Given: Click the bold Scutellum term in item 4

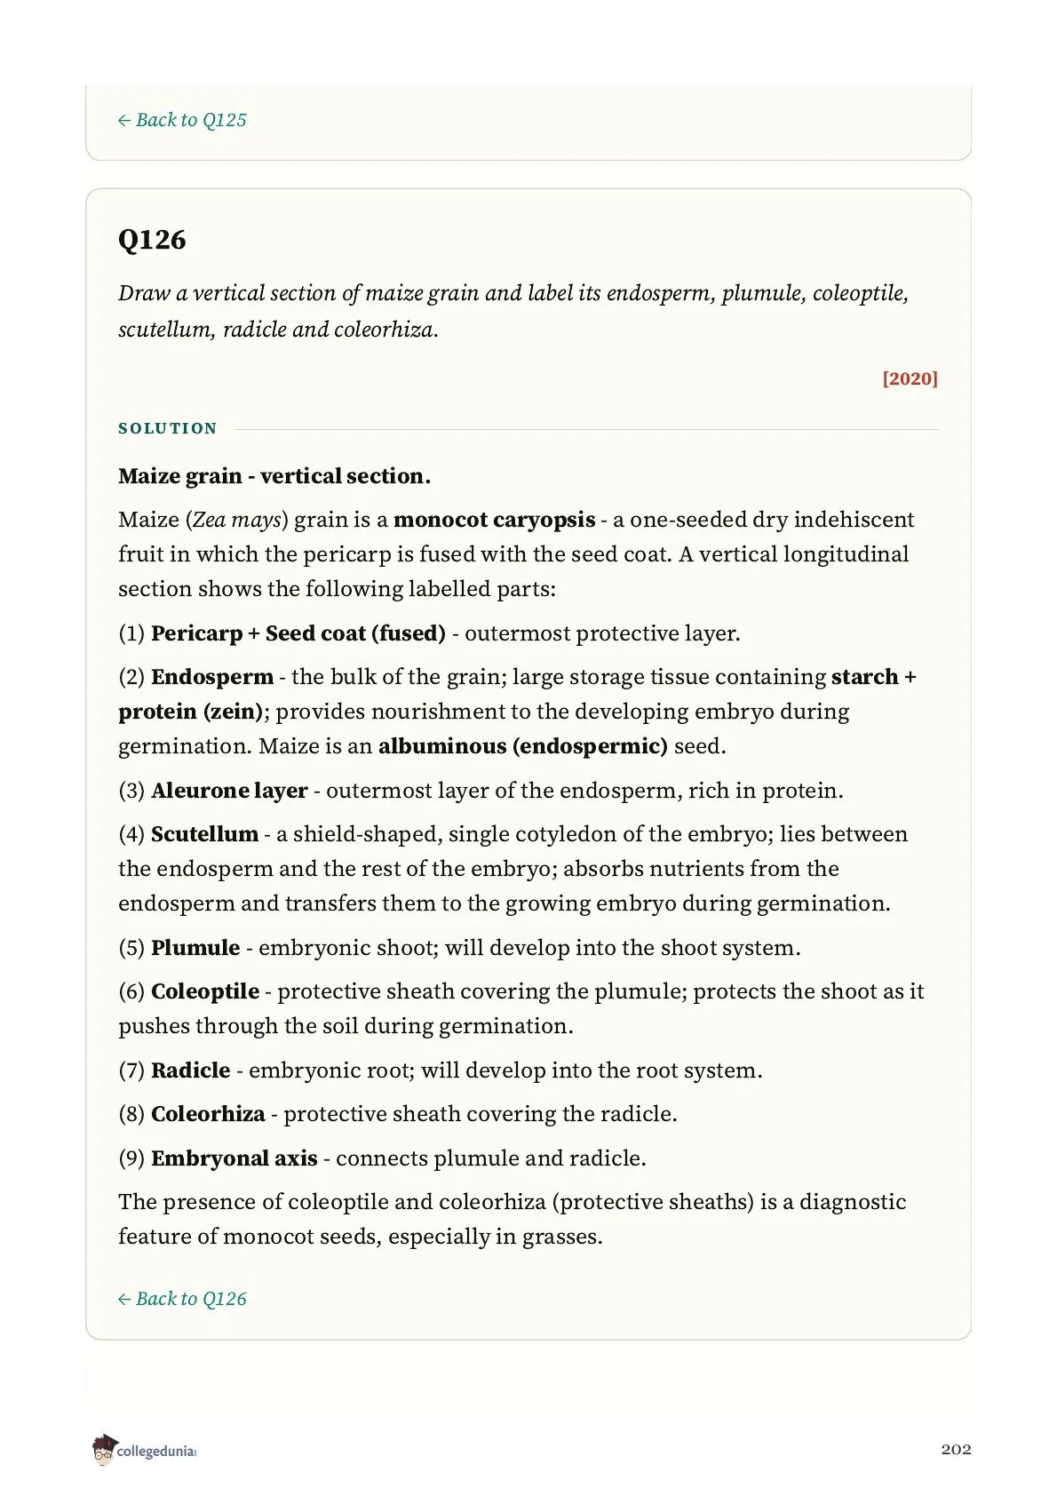Looking at the screenshot, I should (204, 834).
